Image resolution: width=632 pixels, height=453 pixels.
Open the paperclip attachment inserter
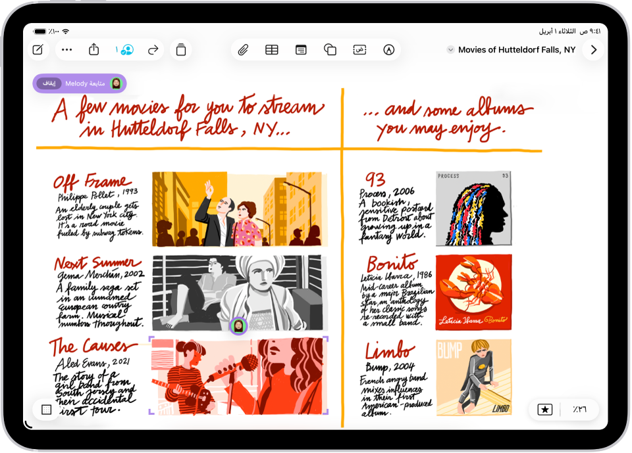pyautogui.click(x=243, y=50)
